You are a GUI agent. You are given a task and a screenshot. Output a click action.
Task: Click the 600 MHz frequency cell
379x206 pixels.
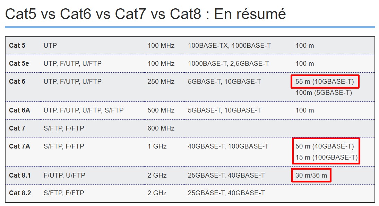161,128
